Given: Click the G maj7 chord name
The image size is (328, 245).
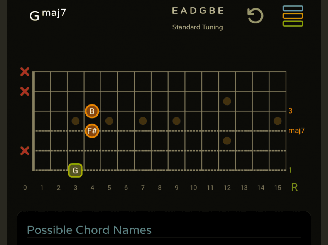Looking at the screenshot, I should point(48,15).
